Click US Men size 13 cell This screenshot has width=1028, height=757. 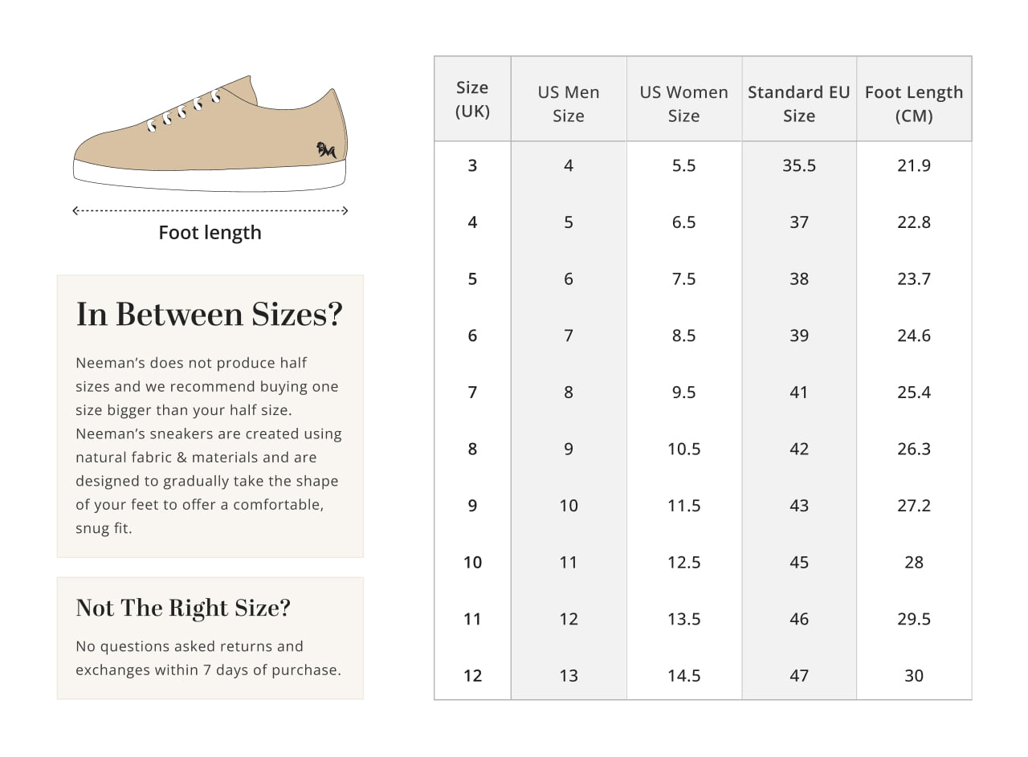tap(569, 676)
